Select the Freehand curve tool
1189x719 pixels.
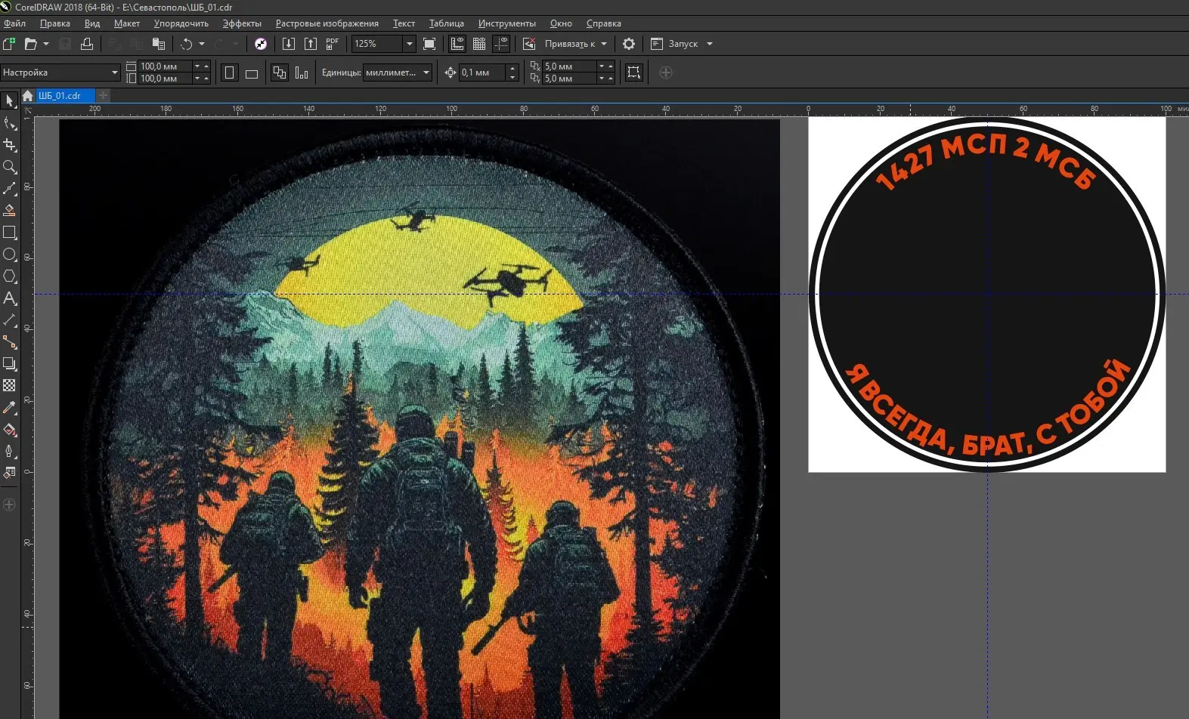click(x=10, y=188)
